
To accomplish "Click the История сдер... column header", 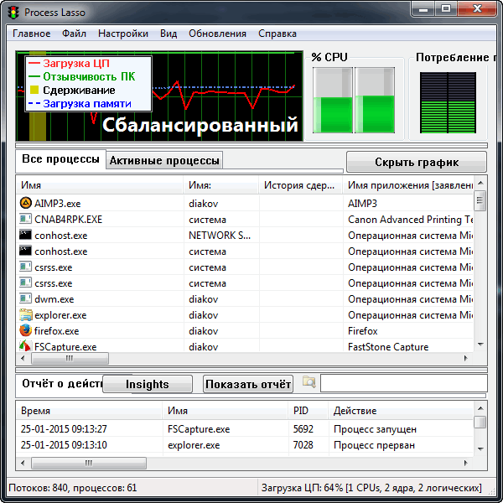I will click(x=301, y=185).
